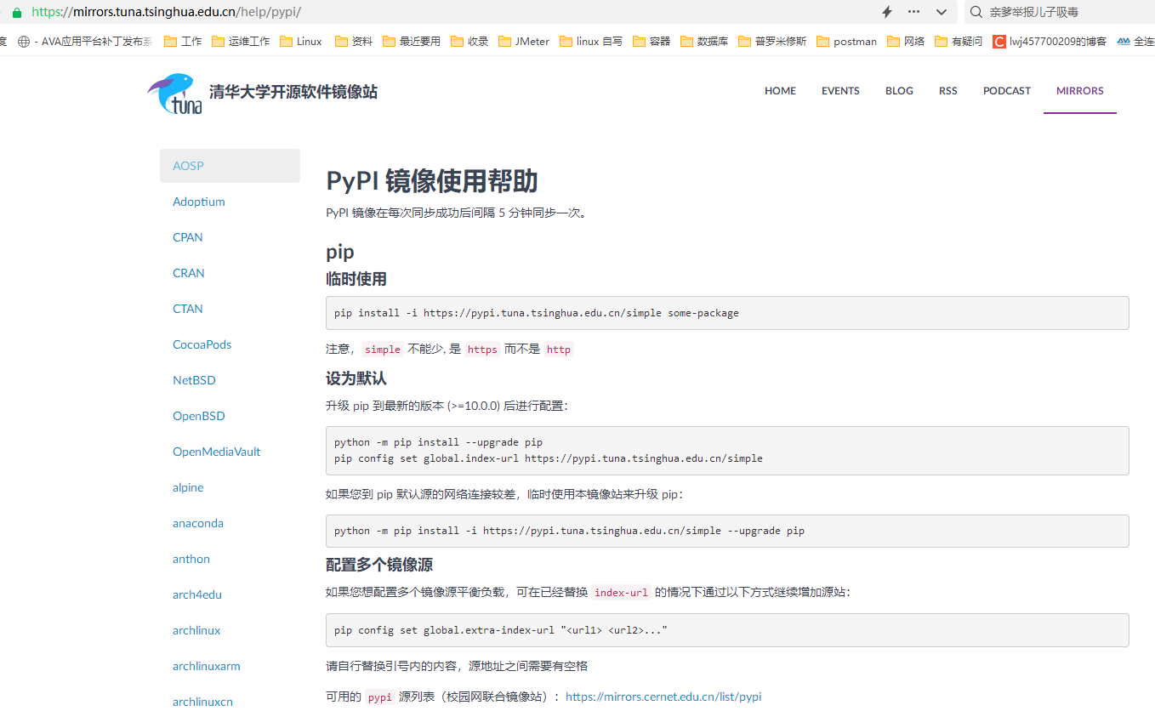Select CocoaPods in the sidebar
Screen dimensions: 1155x728
(202, 344)
